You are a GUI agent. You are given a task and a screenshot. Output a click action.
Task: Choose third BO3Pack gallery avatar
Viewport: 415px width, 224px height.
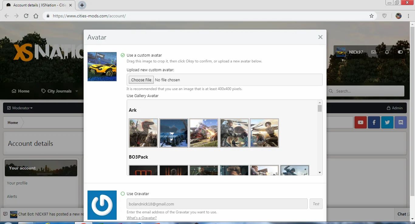(204, 170)
